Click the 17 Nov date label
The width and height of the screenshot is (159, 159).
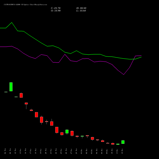point(31,151)
